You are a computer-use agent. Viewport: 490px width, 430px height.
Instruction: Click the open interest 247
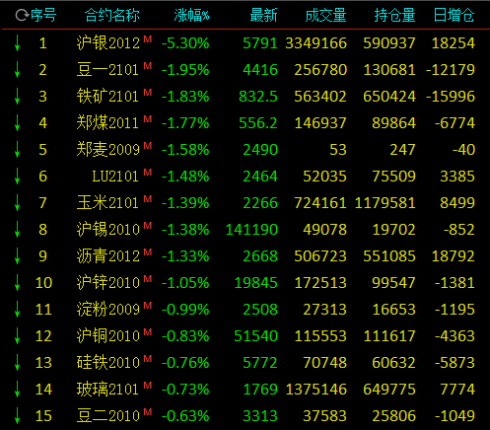click(x=402, y=150)
